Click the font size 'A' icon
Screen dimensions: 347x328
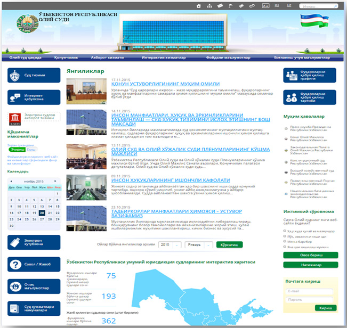(x=265, y=5)
